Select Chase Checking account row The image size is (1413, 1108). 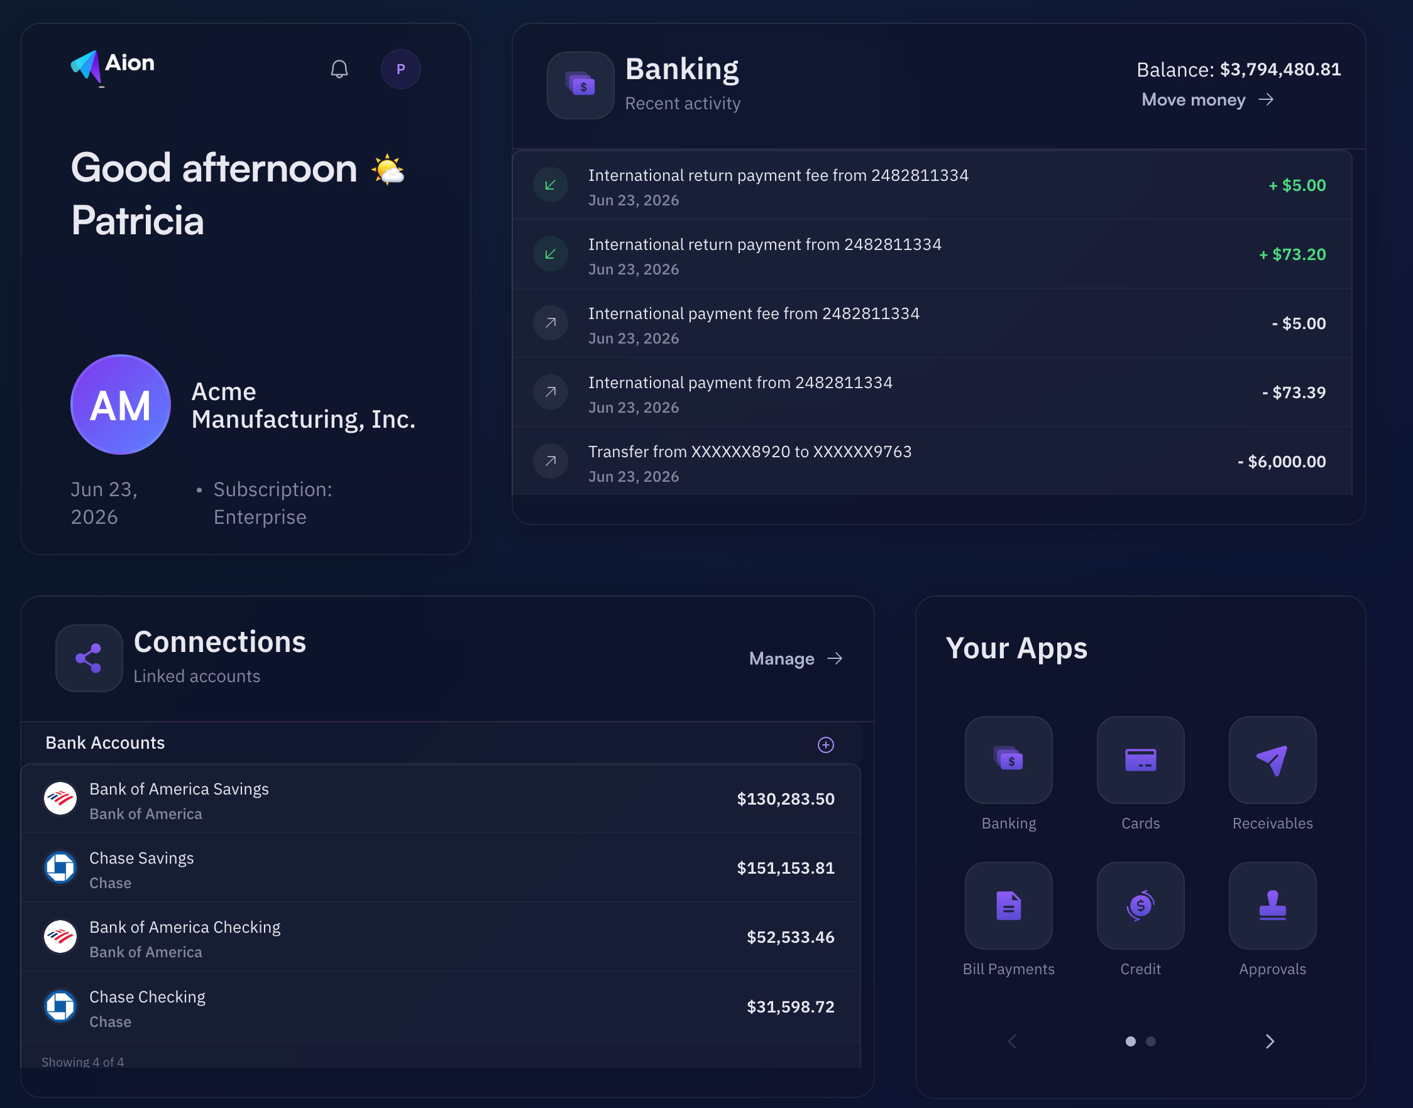coord(441,1007)
